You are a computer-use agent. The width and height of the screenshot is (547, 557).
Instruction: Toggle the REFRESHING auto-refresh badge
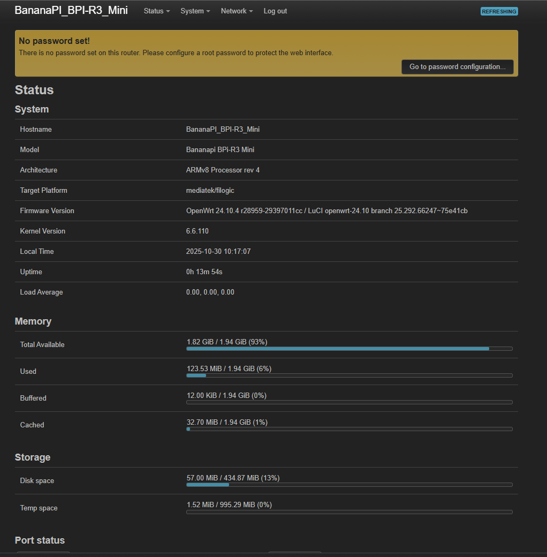click(499, 11)
